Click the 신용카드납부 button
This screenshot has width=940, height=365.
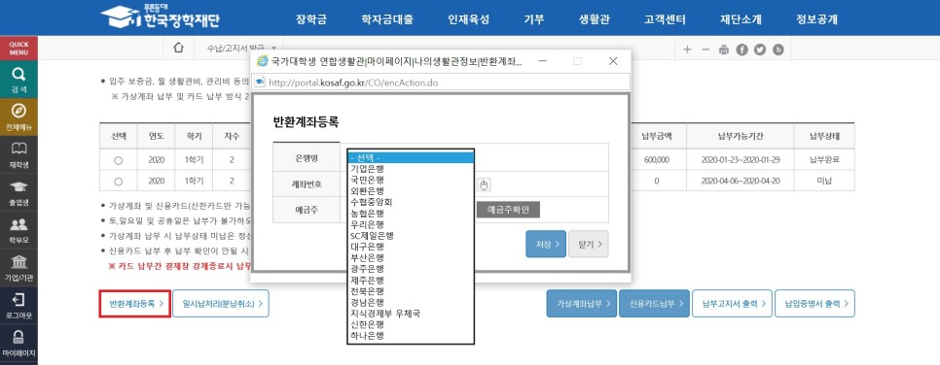point(654,304)
